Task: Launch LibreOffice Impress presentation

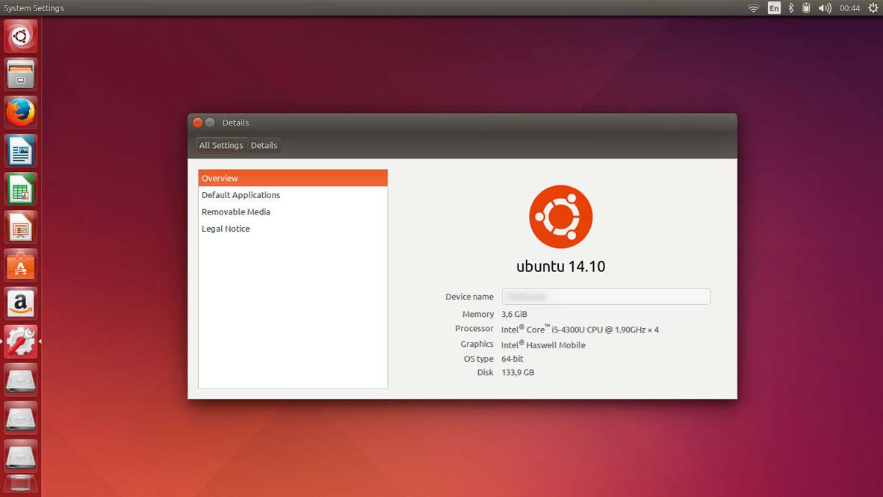Action: click(21, 227)
